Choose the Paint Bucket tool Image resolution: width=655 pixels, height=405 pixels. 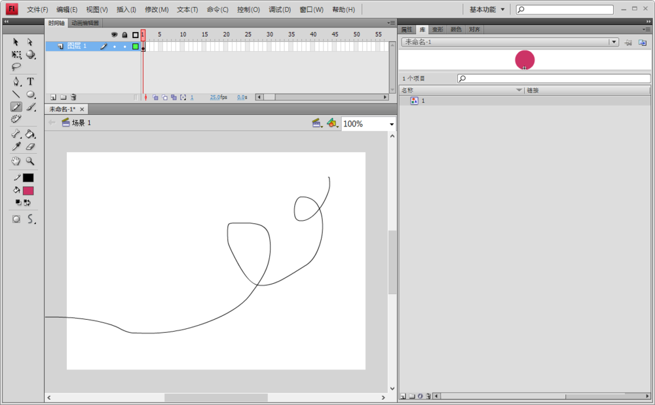(x=30, y=134)
